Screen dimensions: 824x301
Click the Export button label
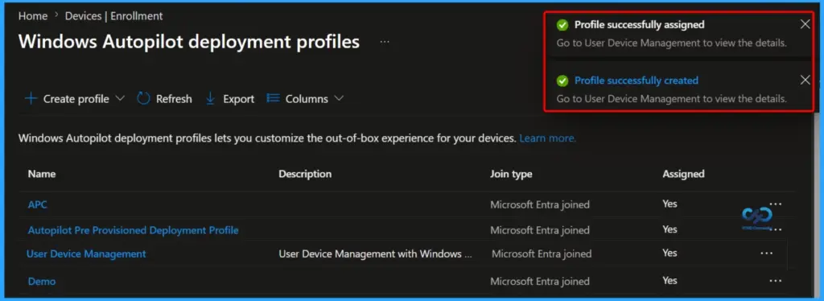click(238, 99)
